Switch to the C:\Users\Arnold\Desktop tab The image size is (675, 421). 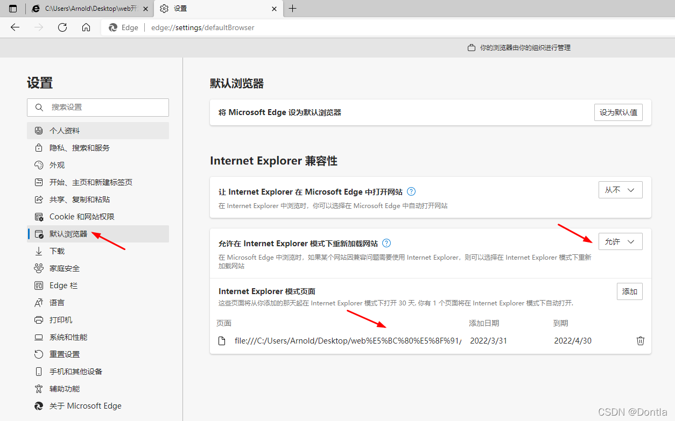tap(90, 9)
